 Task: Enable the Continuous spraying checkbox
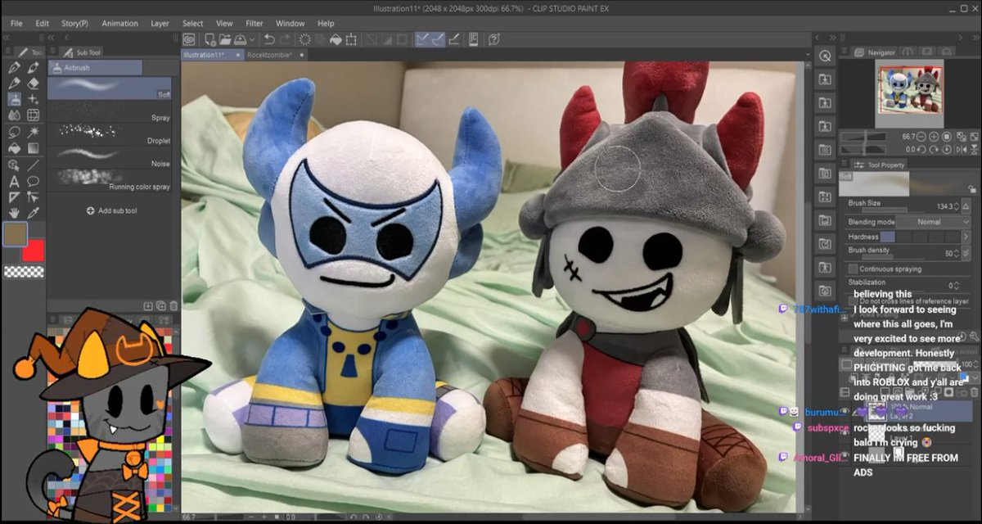click(x=854, y=269)
